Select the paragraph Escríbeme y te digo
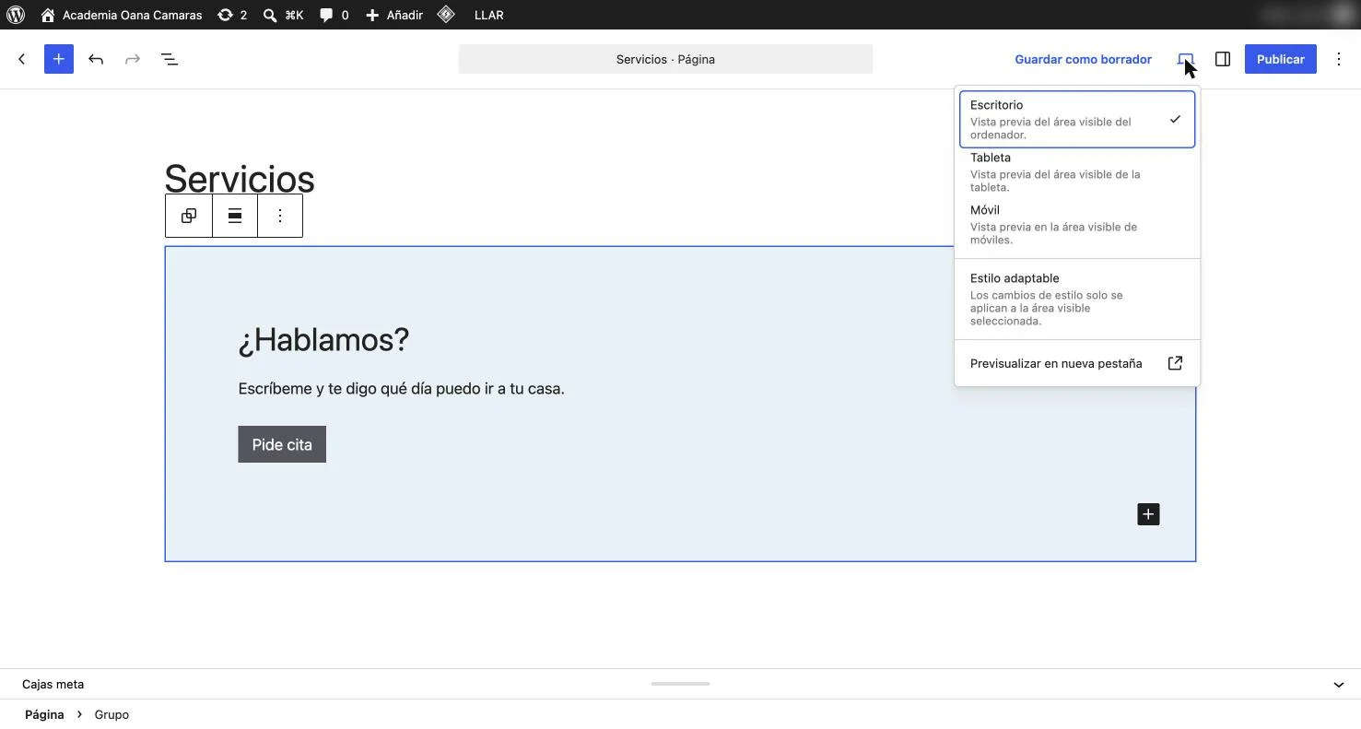 [401, 389]
